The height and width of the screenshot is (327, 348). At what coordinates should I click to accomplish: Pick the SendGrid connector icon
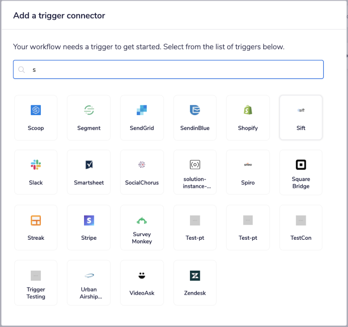tap(142, 111)
